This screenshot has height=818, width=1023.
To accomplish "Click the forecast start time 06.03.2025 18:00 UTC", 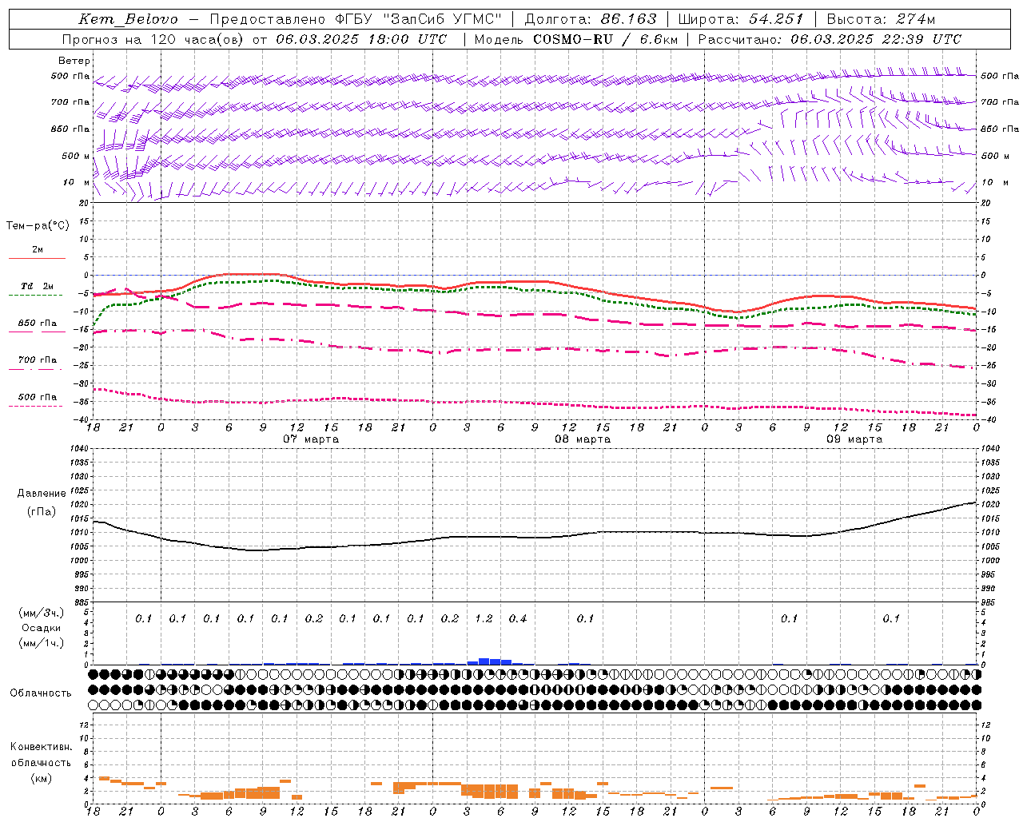I will (x=362, y=39).
